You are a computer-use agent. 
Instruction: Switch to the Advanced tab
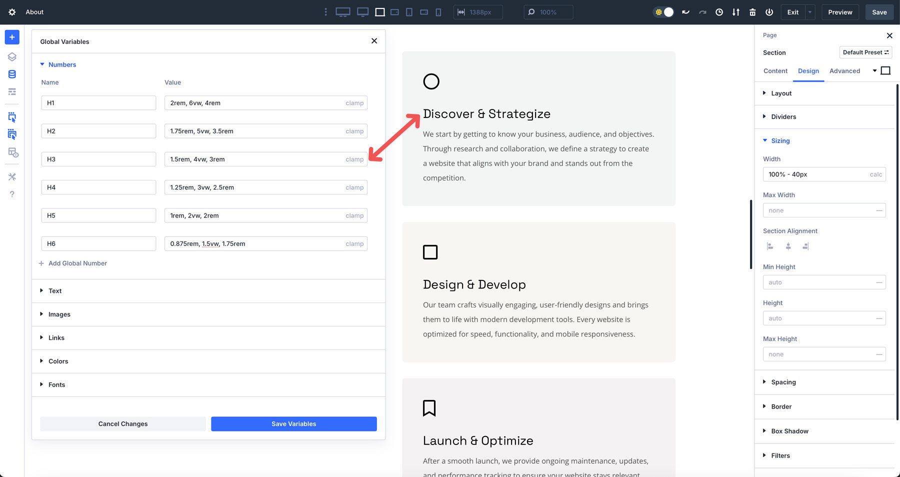coord(845,71)
